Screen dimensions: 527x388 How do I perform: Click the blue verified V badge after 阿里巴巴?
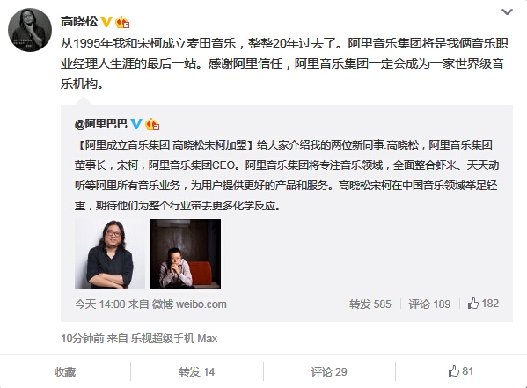point(136,124)
